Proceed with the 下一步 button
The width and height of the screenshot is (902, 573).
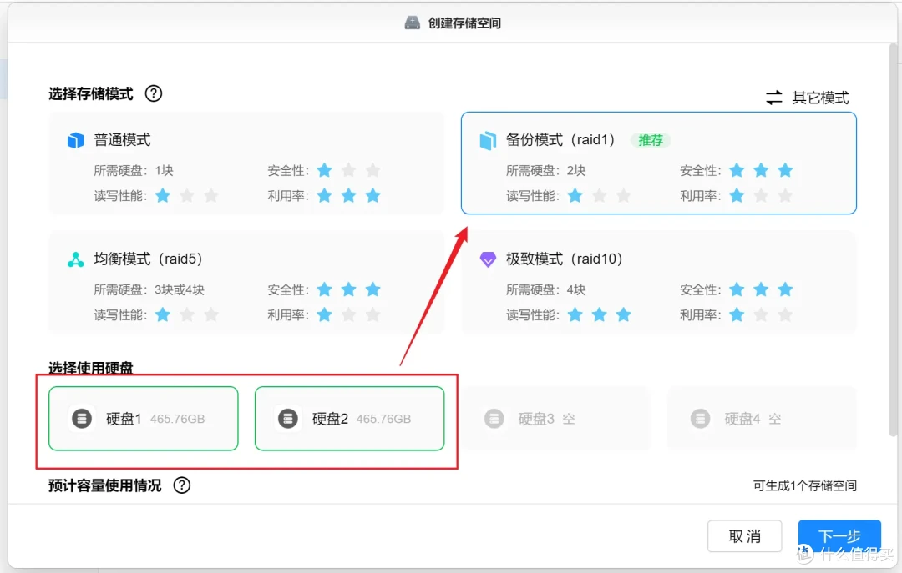[x=839, y=536]
